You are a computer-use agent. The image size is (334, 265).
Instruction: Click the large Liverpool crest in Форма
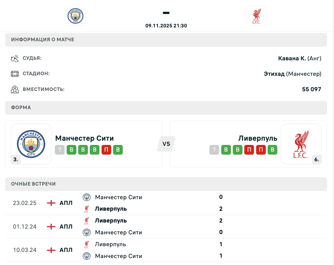[301, 144]
